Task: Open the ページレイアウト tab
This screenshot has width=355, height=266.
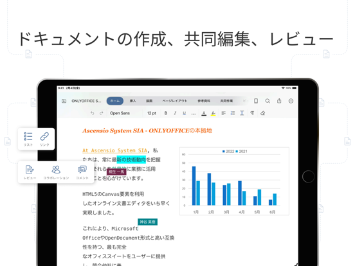Action: pos(175,101)
